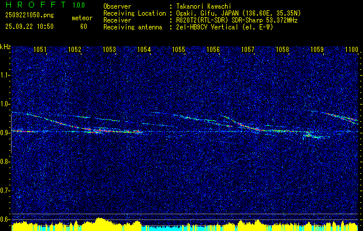Click the date stamp 25.09.22 10:50
The image size is (363, 231).
29,27
